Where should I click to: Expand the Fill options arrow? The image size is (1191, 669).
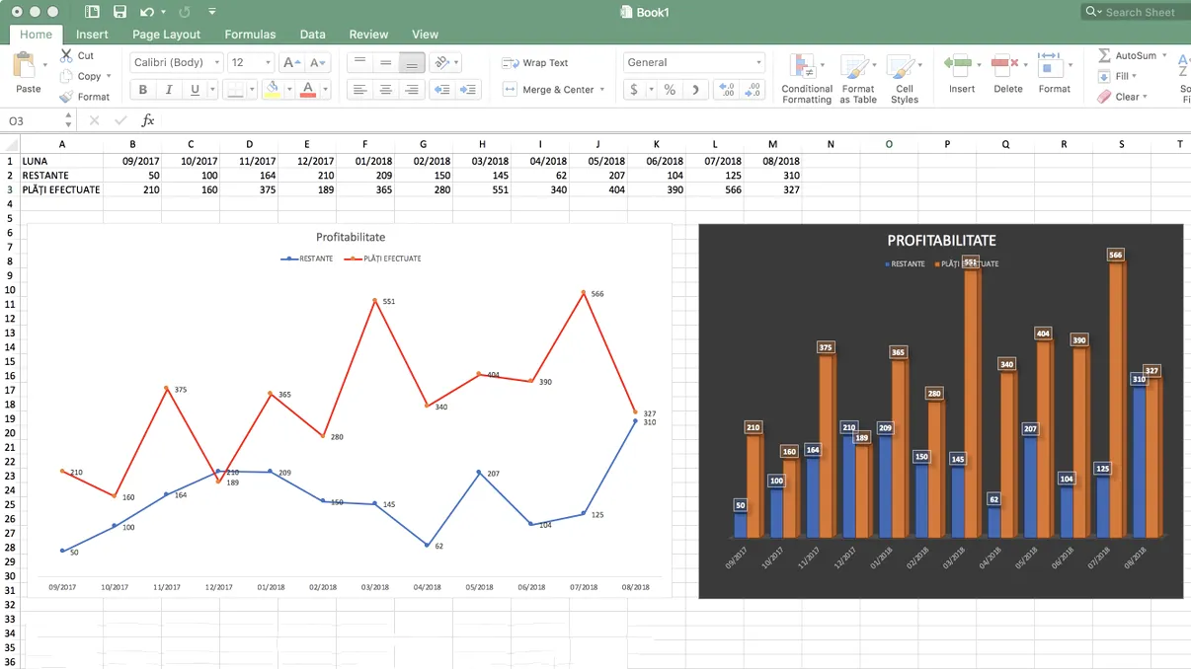coord(1134,76)
